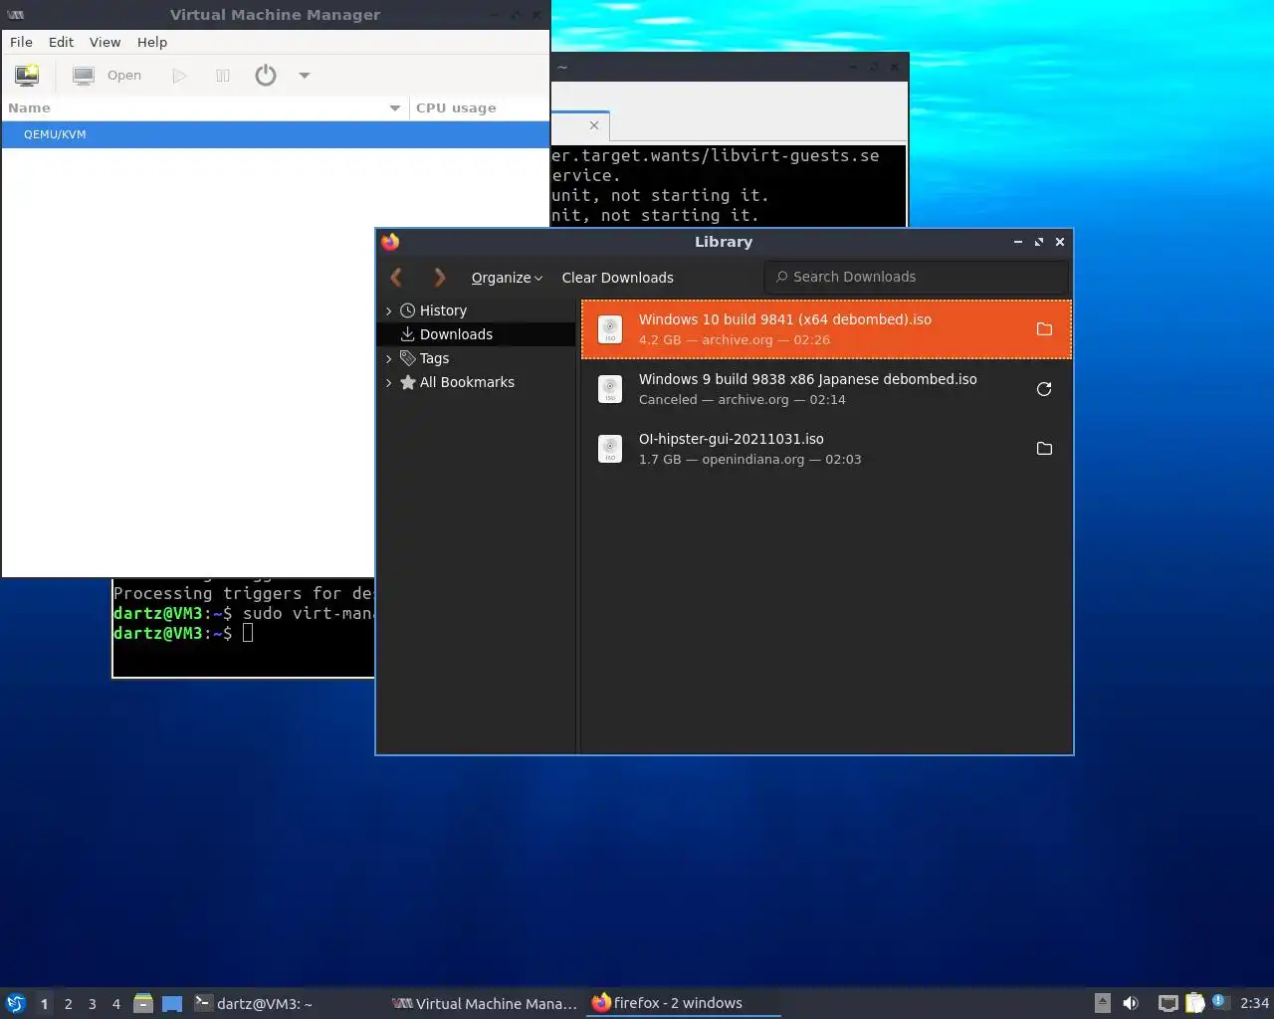Click the CPU usage column header

(x=479, y=107)
